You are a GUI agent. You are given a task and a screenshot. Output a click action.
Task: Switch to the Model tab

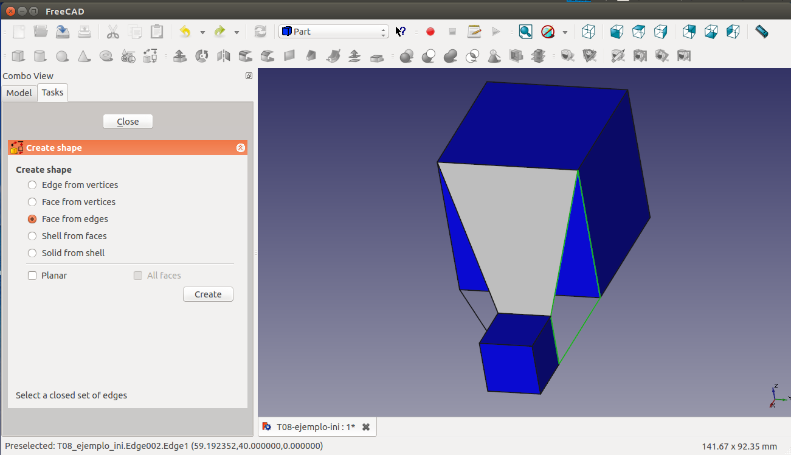(19, 93)
